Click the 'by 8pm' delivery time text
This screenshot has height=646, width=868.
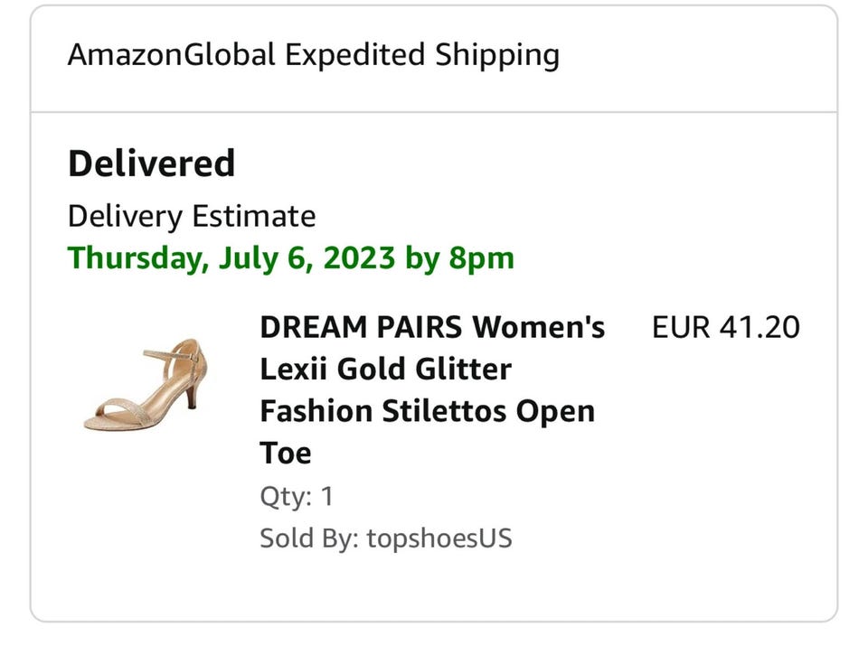point(459,258)
